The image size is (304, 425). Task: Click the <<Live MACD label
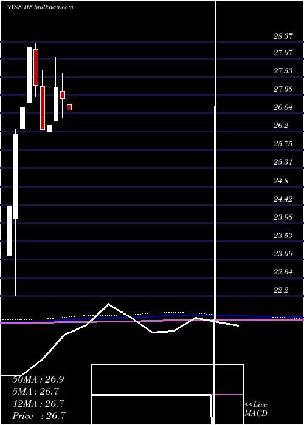point(256,409)
